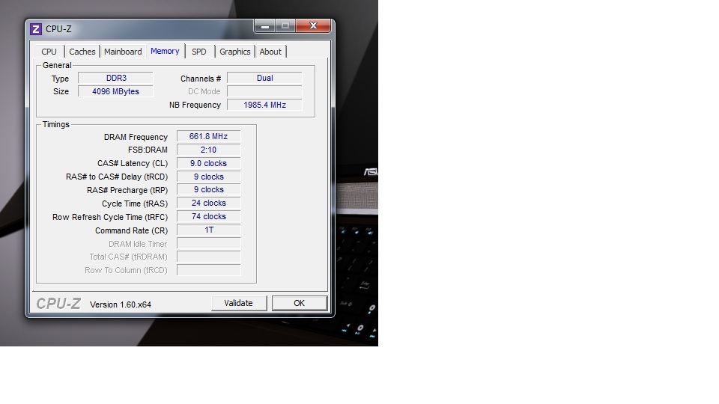The width and height of the screenshot is (719, 404).
Task: Click the empty Total CAS# (tRDRAM) field
Action: click(x=209, y=257)
